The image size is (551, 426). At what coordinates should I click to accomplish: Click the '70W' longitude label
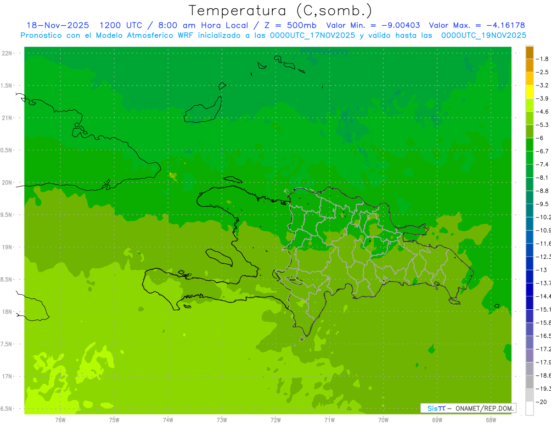click(x=383, y=420)
